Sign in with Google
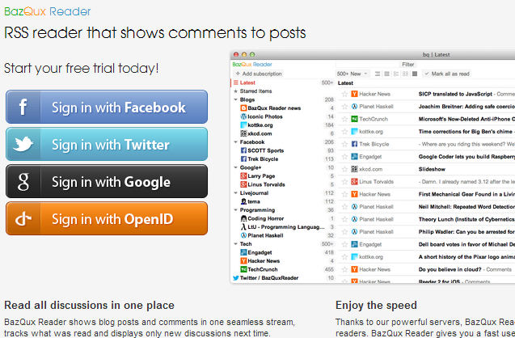 (x=107, y=181)
